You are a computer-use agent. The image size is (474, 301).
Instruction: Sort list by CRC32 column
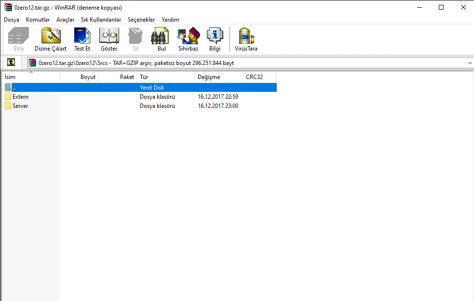pyautogui.click(x=260, y=77)
